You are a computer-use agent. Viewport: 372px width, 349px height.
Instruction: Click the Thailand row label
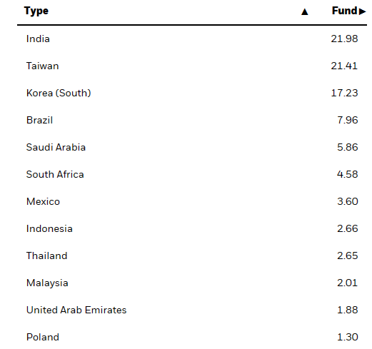47,256
